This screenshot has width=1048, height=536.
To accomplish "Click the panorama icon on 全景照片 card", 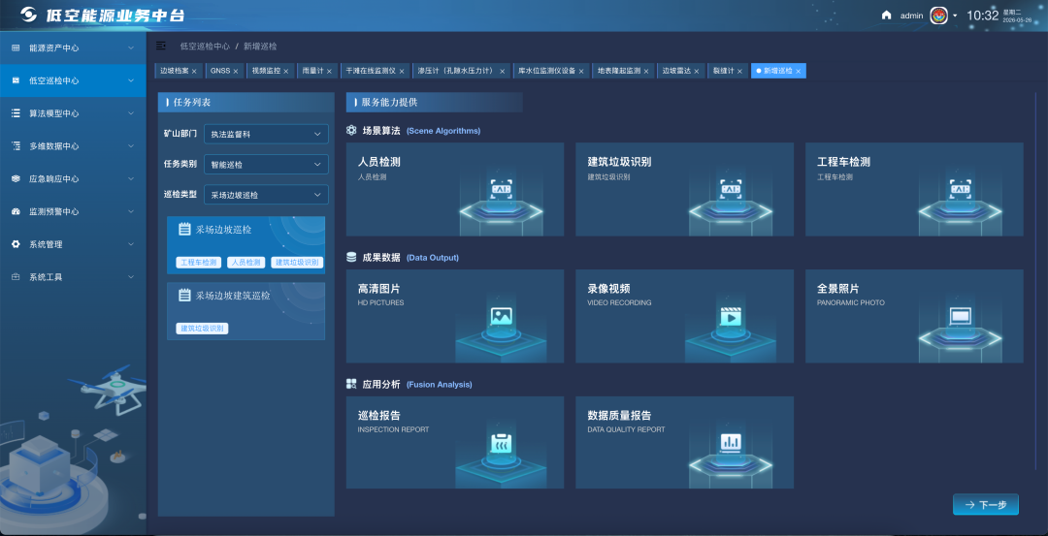I will coord(961,316).
